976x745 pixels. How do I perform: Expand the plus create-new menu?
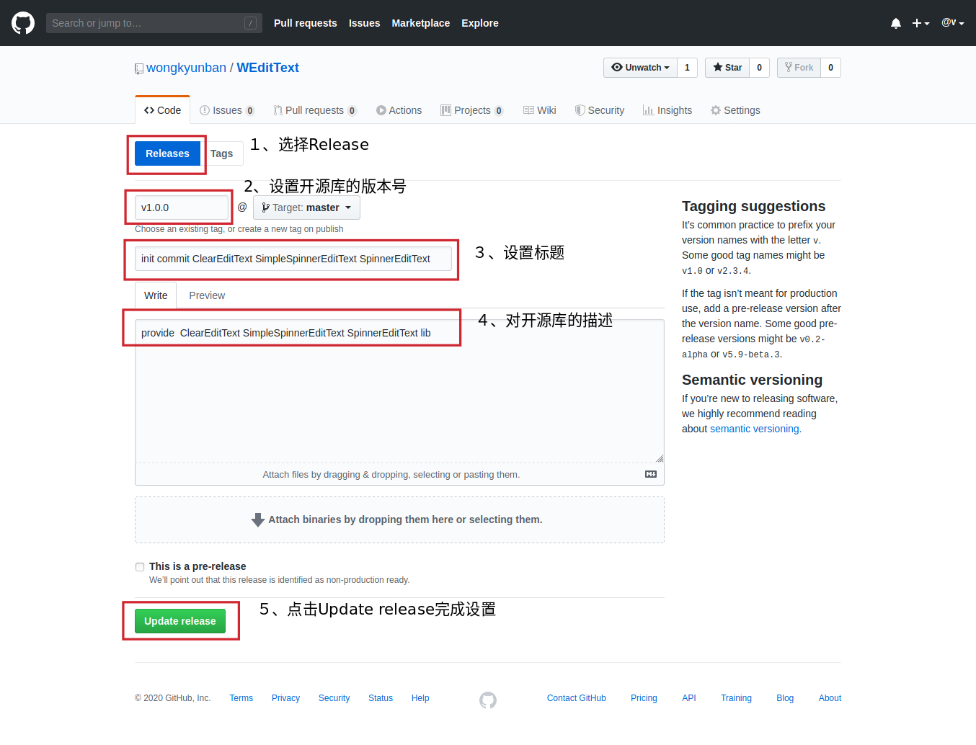point(920,23)
